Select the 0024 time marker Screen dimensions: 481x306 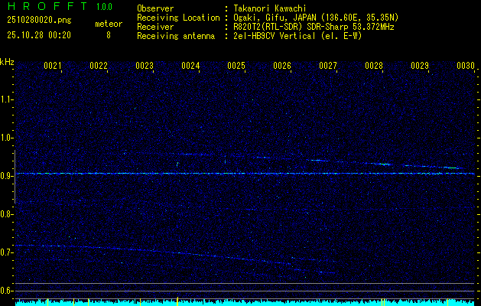click(x=190, y=67)
